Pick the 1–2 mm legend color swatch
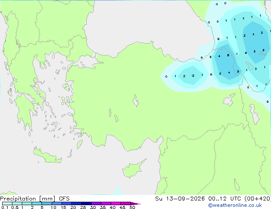The width and height of the screenshot is (271, 209). [27, 203]
